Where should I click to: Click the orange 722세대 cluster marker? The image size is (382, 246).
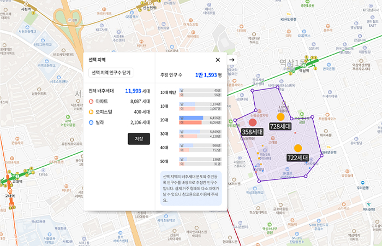(x=298, y=148)
